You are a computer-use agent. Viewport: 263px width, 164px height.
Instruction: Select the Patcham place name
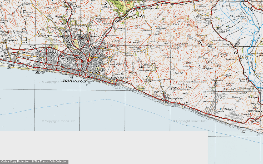coord(76,6)
